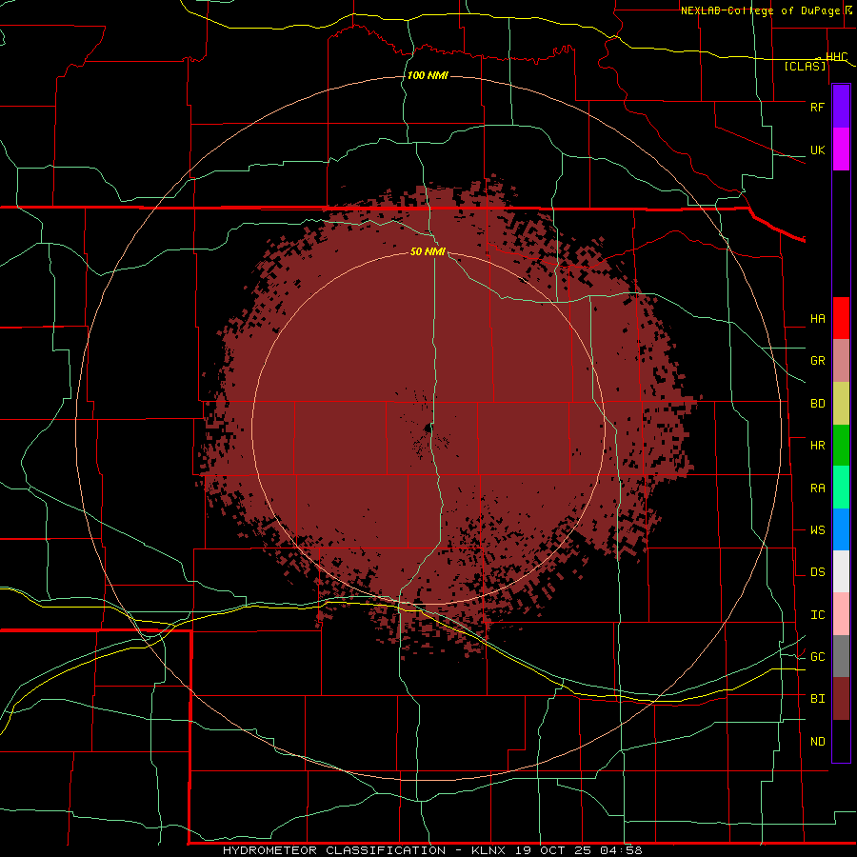Image resolution: width=857 pixels, height=857 pixels.
Task: Click the GC legend label
Action: pyautogui.click(x=817, y=657)
